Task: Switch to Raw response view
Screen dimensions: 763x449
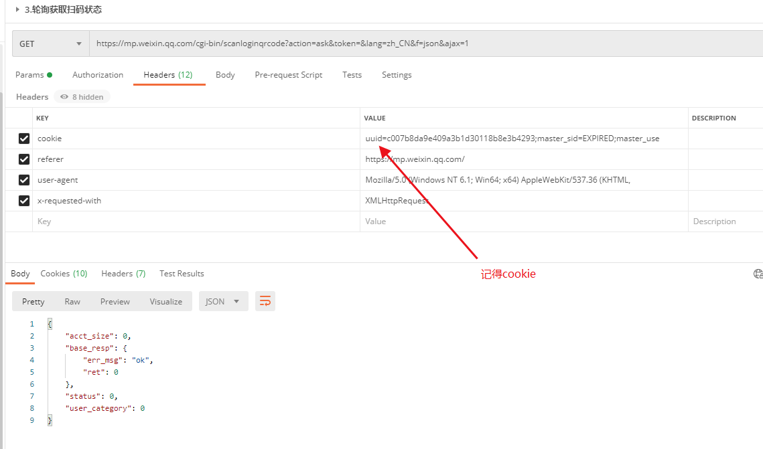Action: (x=72, y=302)
